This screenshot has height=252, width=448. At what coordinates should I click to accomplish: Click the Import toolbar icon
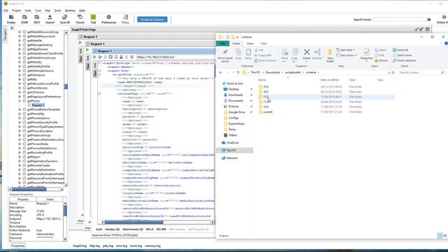[x=50, y=19]
